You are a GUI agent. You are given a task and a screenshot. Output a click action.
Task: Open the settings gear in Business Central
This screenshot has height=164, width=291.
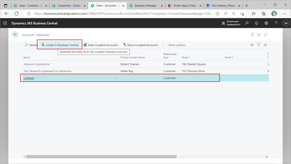pos(266,23)
